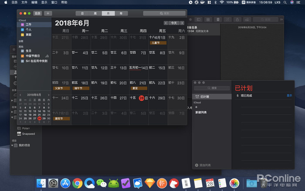Toggle the 生日 calendar checkbox

tap(22, 51)
